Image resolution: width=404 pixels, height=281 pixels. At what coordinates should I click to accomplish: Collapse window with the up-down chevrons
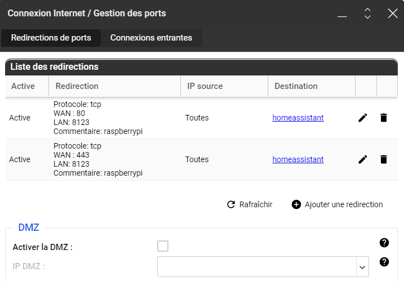point(367,14)
